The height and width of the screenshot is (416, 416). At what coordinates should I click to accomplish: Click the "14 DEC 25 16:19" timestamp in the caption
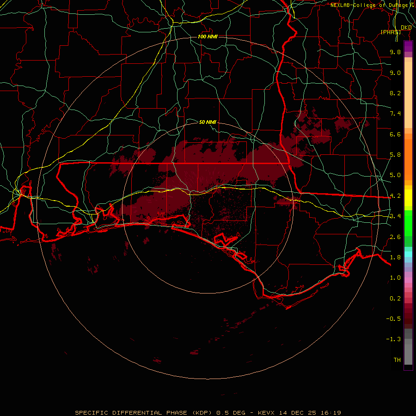(310, 413)
